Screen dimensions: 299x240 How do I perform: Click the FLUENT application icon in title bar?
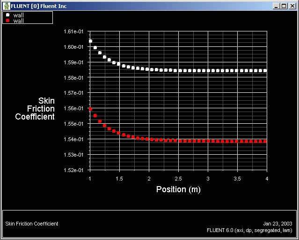[x=7, y=6]
